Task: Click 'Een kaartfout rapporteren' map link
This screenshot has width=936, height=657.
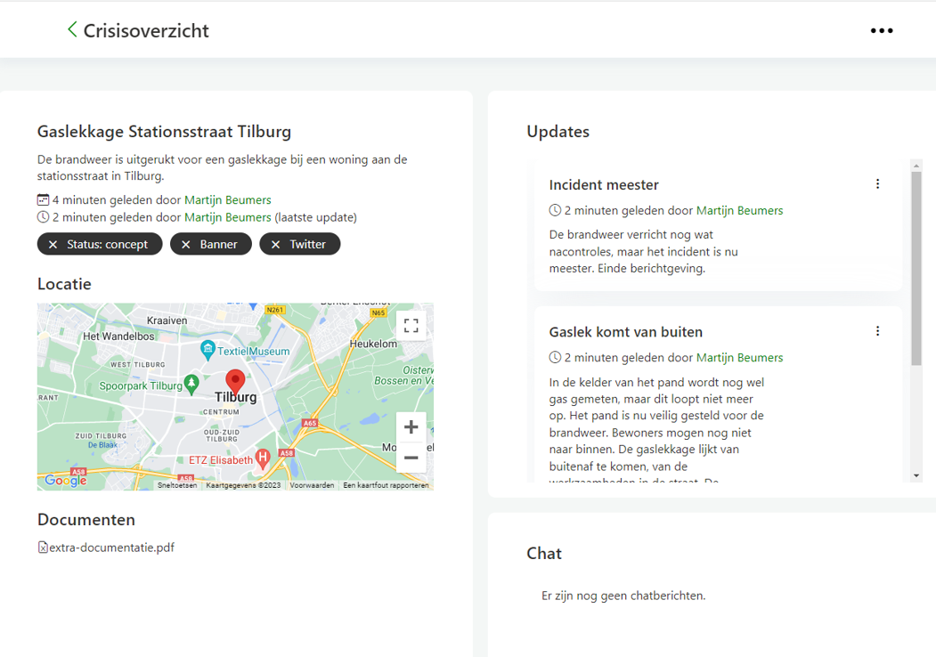Action: pyautogui.click(x=386, y=485)
